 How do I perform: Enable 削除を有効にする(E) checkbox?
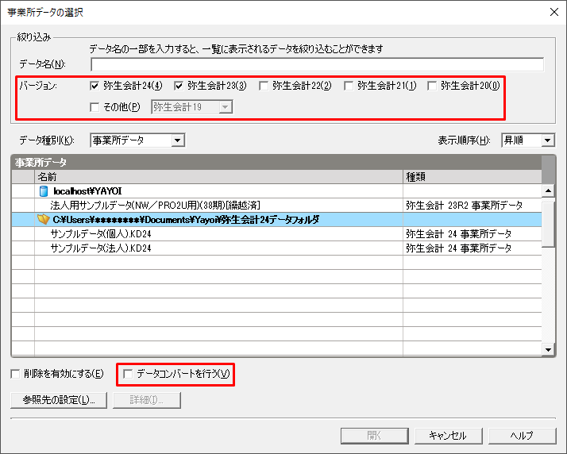15,374
